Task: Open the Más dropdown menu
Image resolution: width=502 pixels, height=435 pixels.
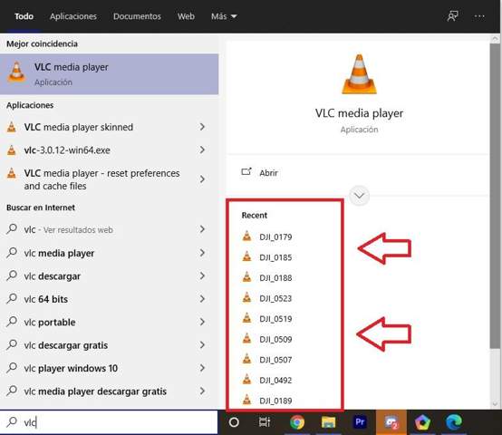Action: 224,16
